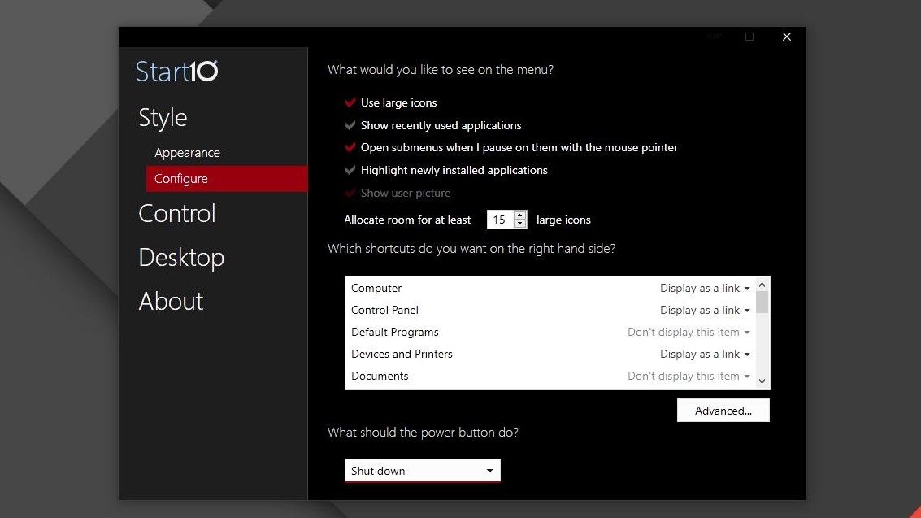The height and width of the screenshot is (518, 921).
Task: Open the Appearance settings page
Action: [187, 152]
